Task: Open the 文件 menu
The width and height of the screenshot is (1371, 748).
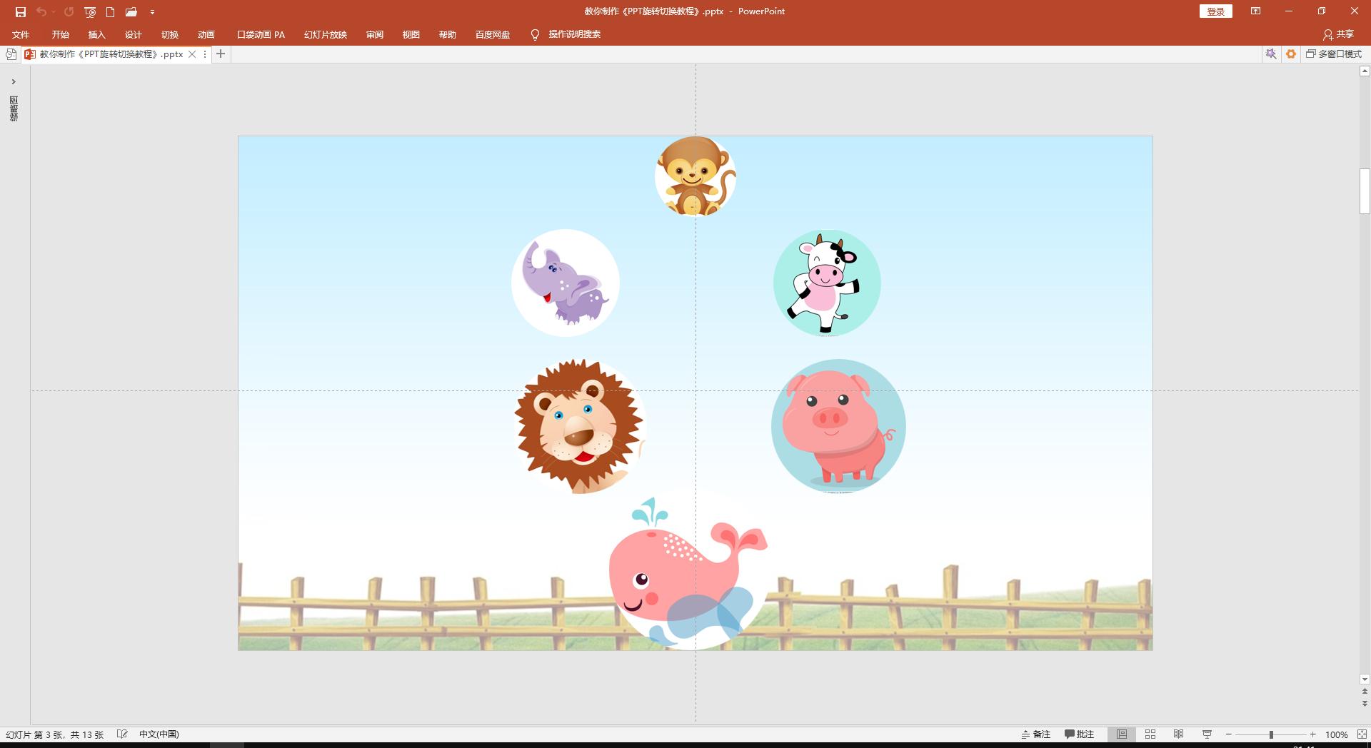Action: pos(21,34)
